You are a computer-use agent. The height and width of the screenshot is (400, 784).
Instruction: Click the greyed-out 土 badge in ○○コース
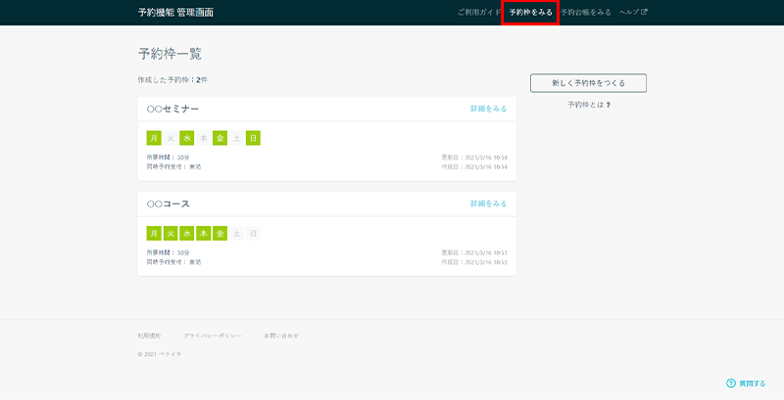(236, 234)
